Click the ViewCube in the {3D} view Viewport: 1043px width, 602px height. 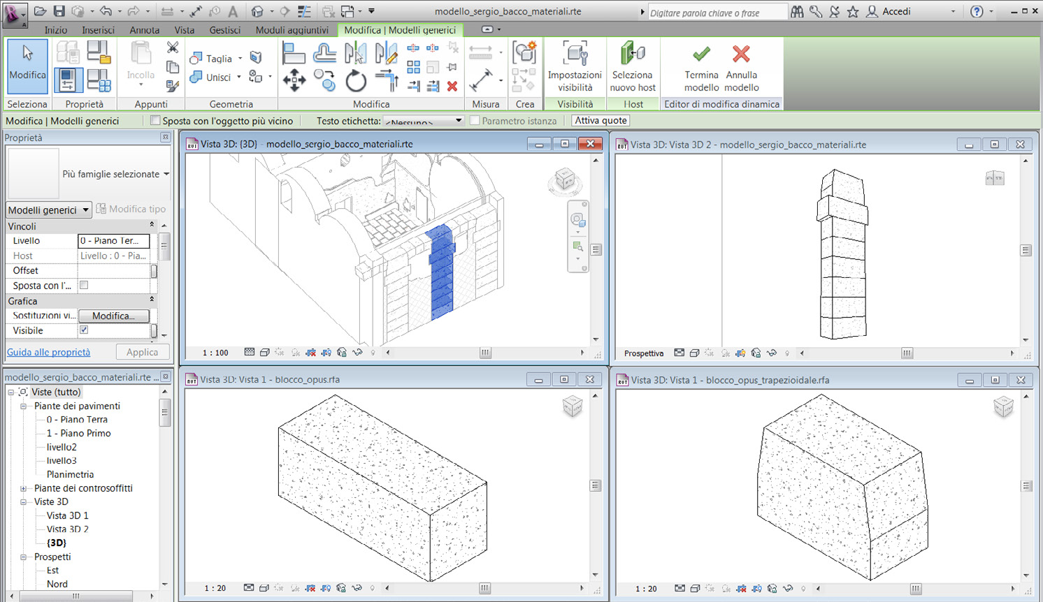(x=565, y=180)
